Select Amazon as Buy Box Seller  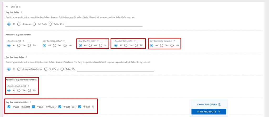pyautogui.click(x=19, y=24)
